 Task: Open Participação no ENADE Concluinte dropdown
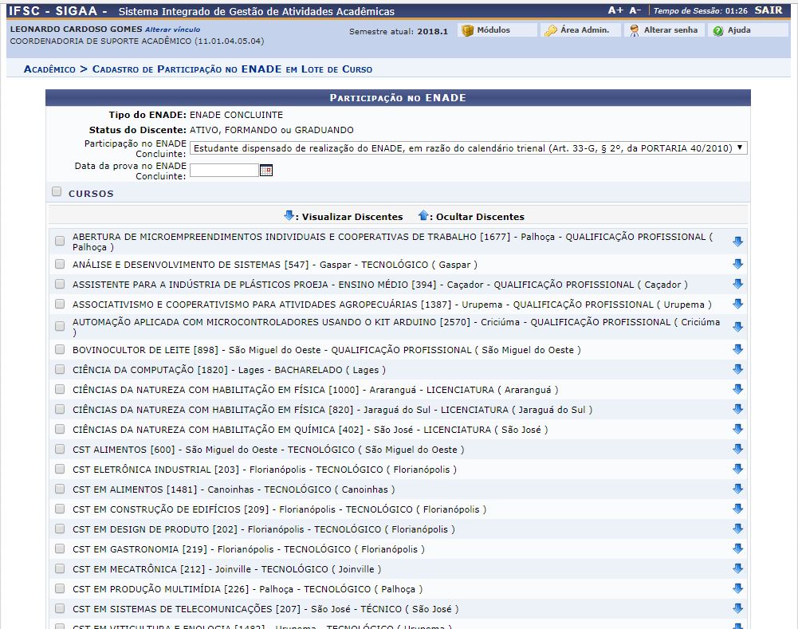[x=468, y=148]
